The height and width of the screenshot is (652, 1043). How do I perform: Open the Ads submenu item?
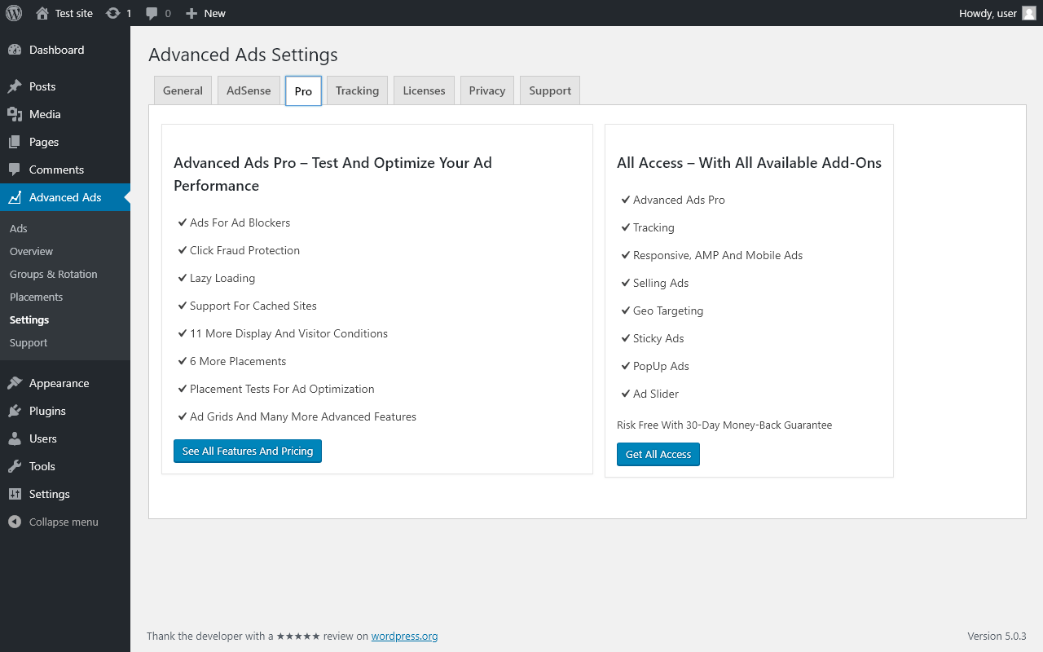tap(19, 229)
